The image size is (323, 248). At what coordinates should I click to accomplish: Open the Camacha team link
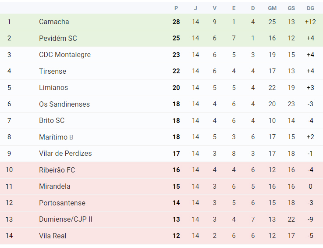(x=54, y=22)
